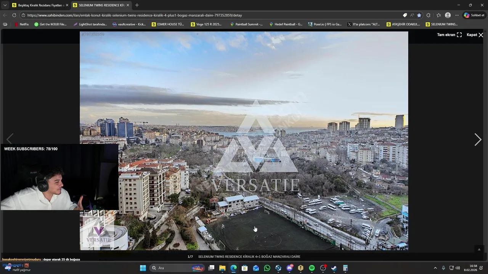The image size is (488, 274).
Task: Click the shopping tag icon in address bar
Action: [405, 15]
